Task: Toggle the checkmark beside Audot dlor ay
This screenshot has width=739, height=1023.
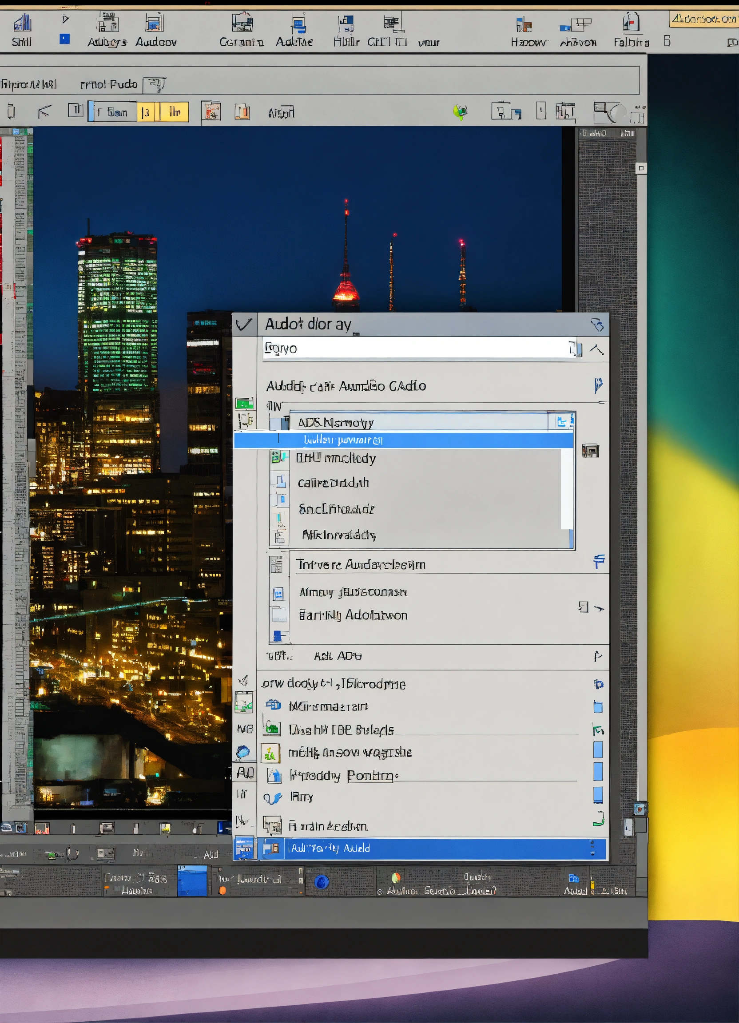Action: (244, 324)
